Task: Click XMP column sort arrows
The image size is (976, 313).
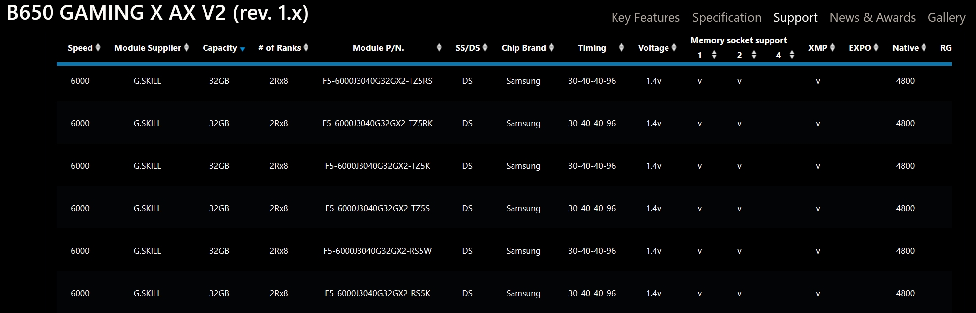Action: pos(833,47)
